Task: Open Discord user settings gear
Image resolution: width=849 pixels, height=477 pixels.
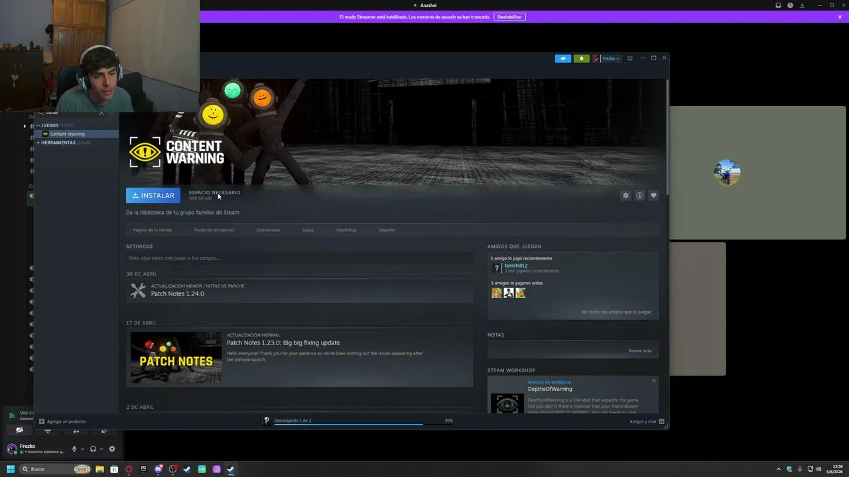Action: coord(112,449)
